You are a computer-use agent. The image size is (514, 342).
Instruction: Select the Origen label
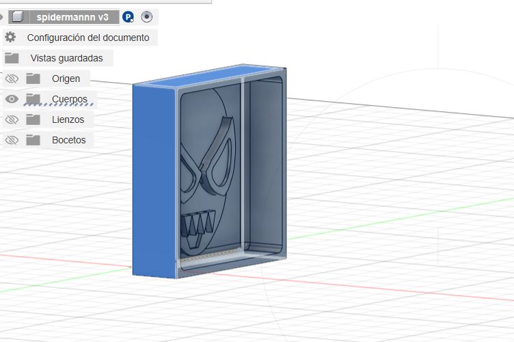pos(66,79)
